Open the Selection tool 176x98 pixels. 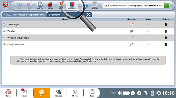click(95, 5)
